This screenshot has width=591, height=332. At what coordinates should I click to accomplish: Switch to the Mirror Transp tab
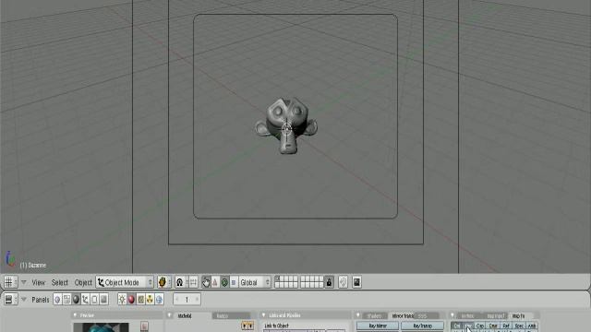coord(403,315)
